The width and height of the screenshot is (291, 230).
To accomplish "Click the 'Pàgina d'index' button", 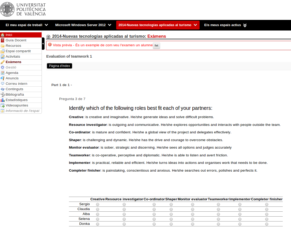I will (59, 66).
